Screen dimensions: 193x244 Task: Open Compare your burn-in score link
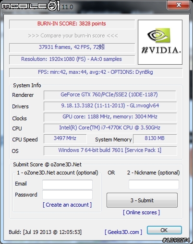(73, 35)
